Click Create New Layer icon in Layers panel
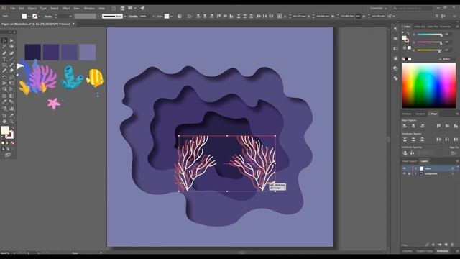Screen dimensions: 460x259 pos(446,245)
